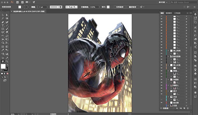Viewport: 198px width, 115px height.
Task: Select the Width tool
Action: tap(3, 39)
